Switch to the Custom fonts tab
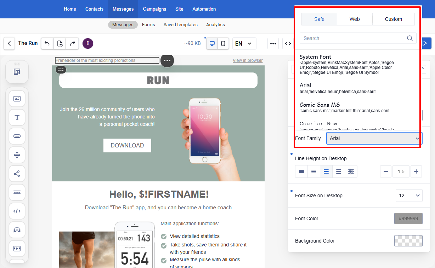The image size is (435, 268). [394, 19]
